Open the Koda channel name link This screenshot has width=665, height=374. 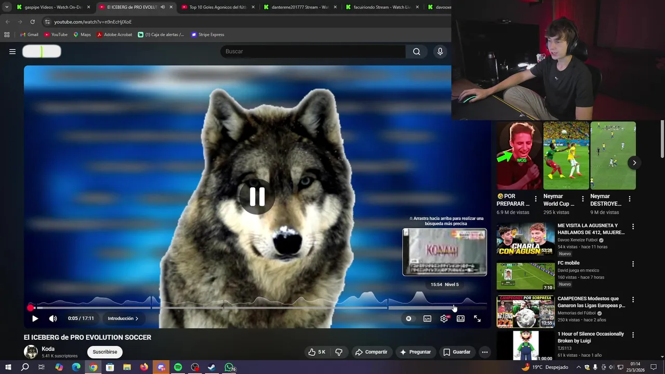[x=48, y=349]
